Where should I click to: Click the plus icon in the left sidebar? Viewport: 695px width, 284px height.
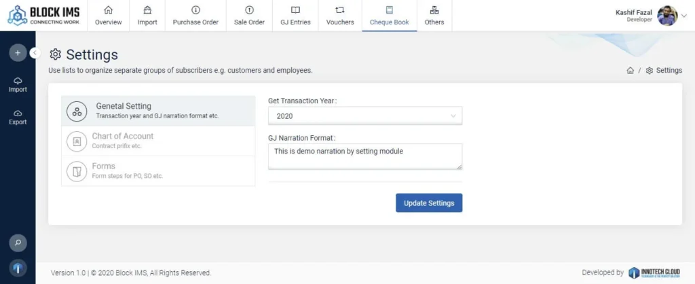(18, 53)
